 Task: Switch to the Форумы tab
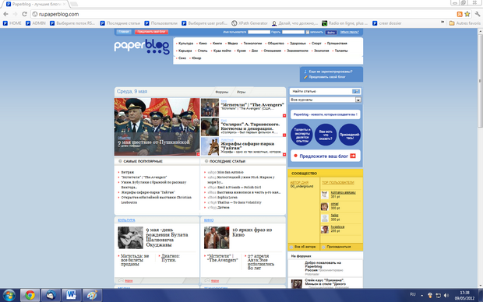point(222,92)
